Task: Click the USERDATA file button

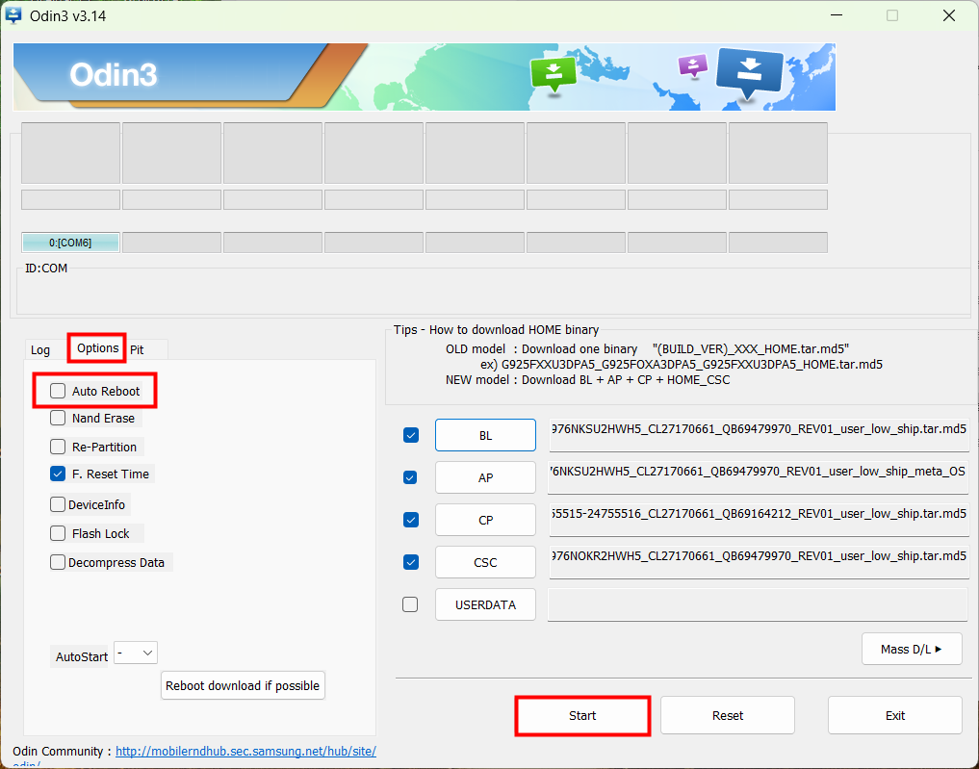Action: coord(485,604)
